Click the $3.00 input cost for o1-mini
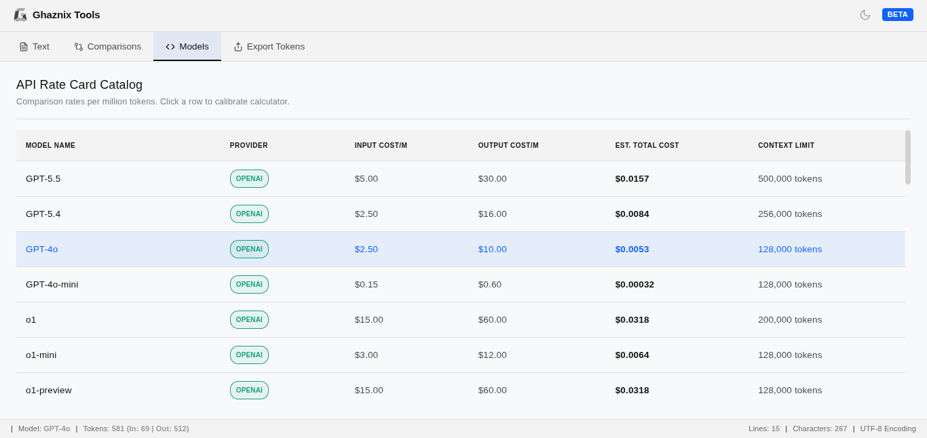Image resolution: width=927 pixels, height=438 pixels. 366,355
